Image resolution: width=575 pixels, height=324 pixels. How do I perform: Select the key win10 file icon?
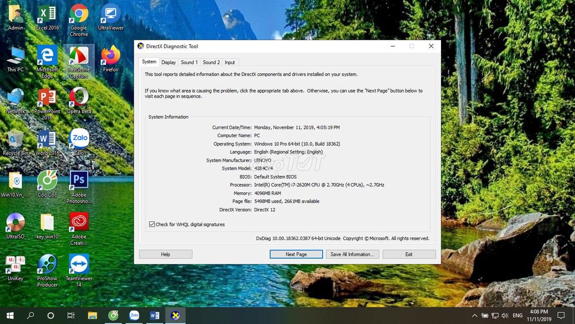(x=47, y=226)
